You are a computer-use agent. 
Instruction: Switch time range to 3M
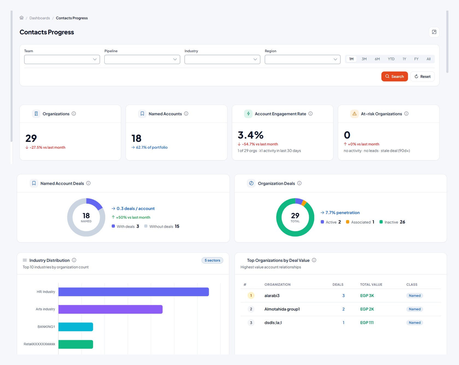(x=364, y=59)
